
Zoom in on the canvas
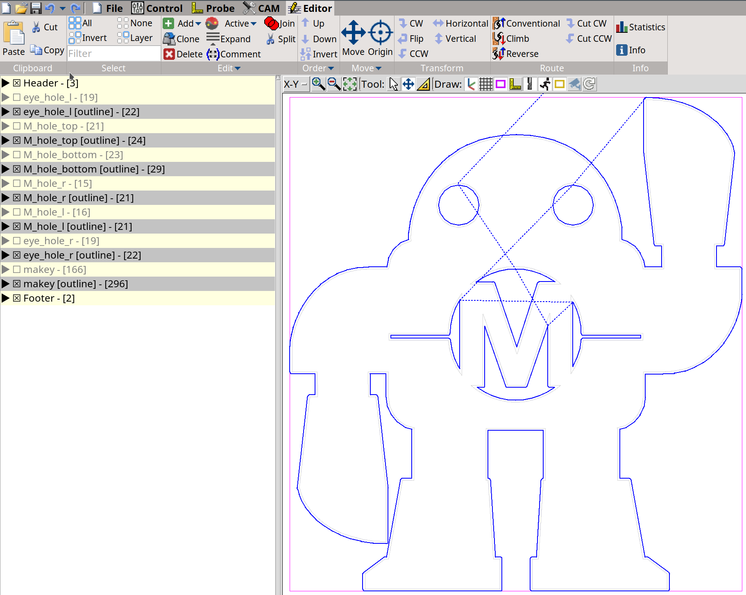(318, 84)
